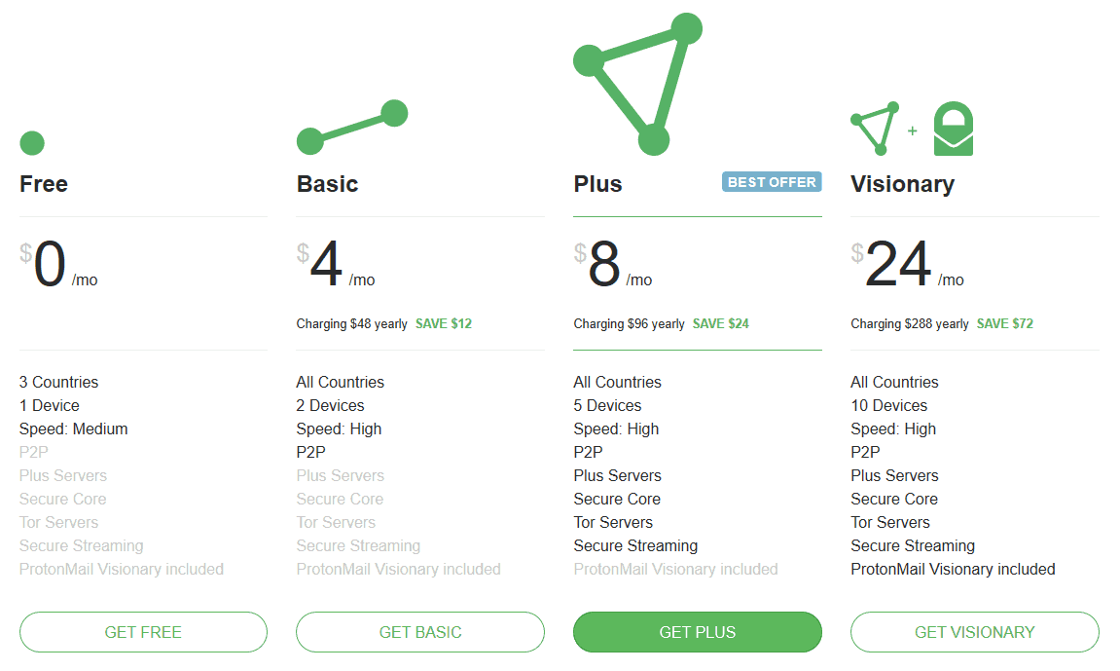Click the GET BASIC button
This screenshot has height=671, width=1120.
[x=420, y=632]
